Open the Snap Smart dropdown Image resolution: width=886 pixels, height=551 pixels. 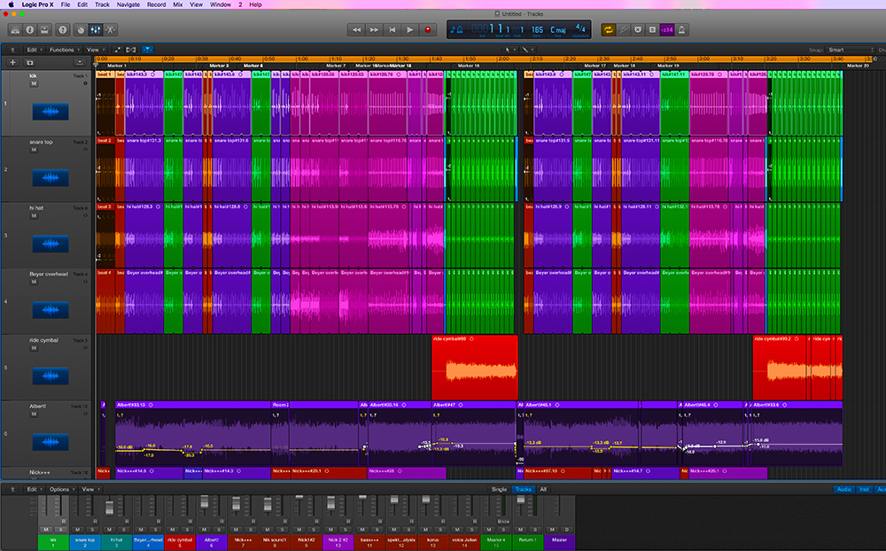coord(851,50)
